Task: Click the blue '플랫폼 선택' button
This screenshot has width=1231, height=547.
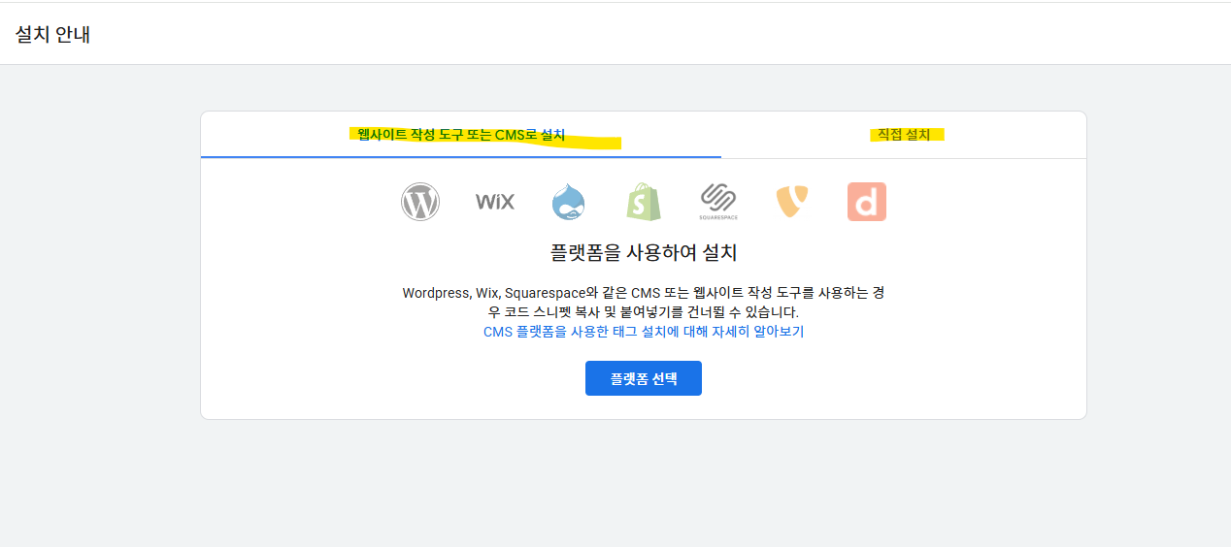Action: 644,378
